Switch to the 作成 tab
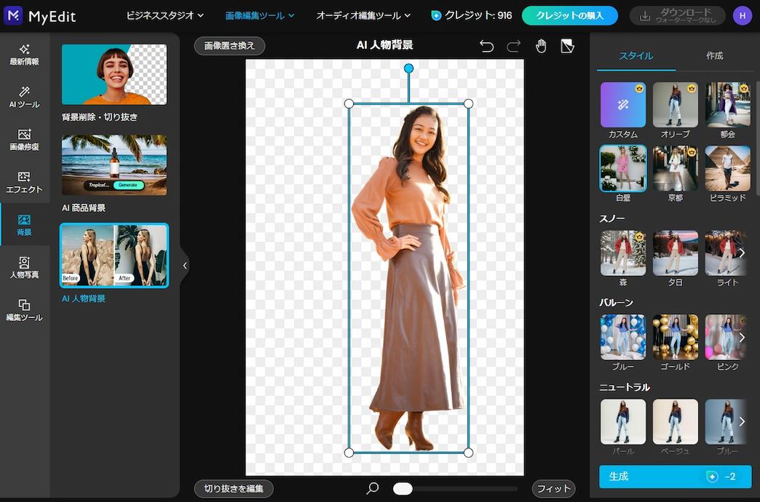760x502 pixels. pos(714,55)
